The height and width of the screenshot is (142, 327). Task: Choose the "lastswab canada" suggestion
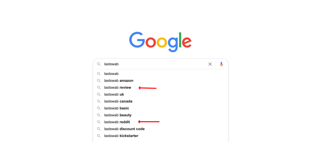point(118,101)
